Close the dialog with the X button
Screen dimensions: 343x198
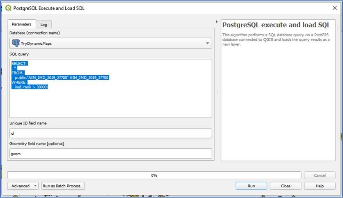(x=334, y=8)
